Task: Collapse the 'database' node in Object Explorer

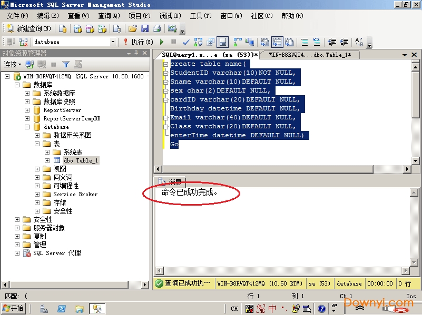Action: (27, 127)
